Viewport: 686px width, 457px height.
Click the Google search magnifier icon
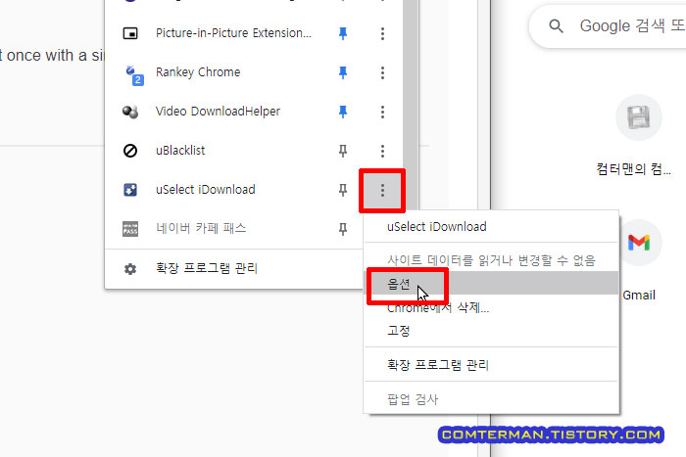point(556,26)
